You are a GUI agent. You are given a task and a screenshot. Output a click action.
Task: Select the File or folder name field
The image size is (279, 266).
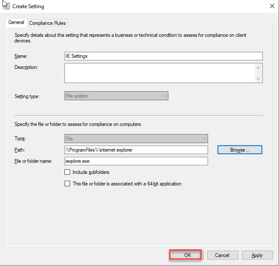click(x=136, y=161)
